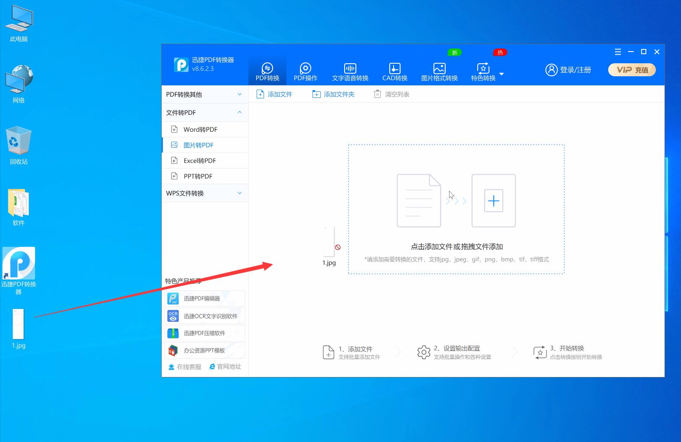The image size is (681, 442).
Task: Open 迅捷PDF编辑器 product recommendation
Action: (205, 299)
